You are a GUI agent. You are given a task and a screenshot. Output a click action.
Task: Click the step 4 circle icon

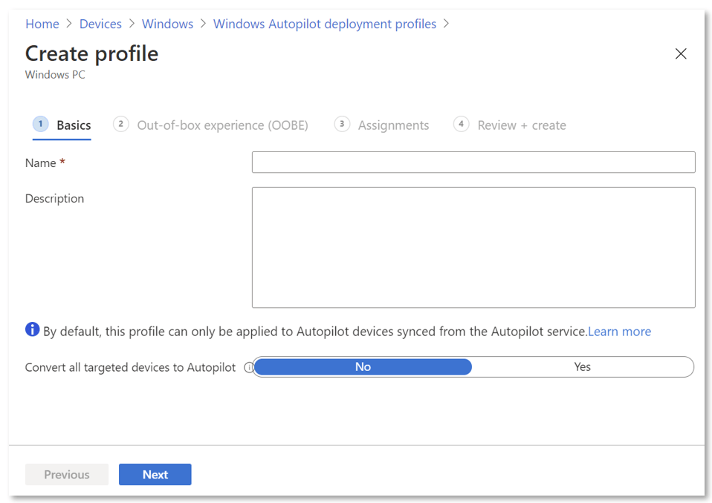462,125
